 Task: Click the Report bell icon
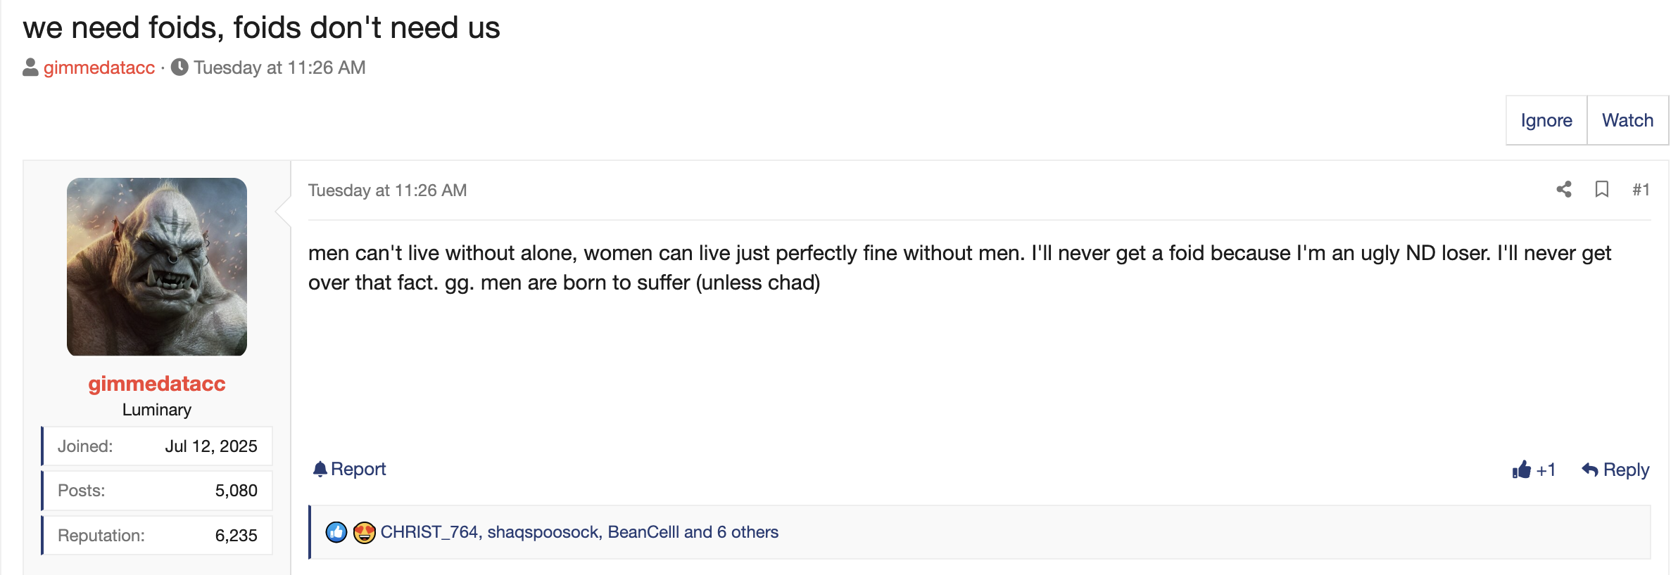(320, 469)
